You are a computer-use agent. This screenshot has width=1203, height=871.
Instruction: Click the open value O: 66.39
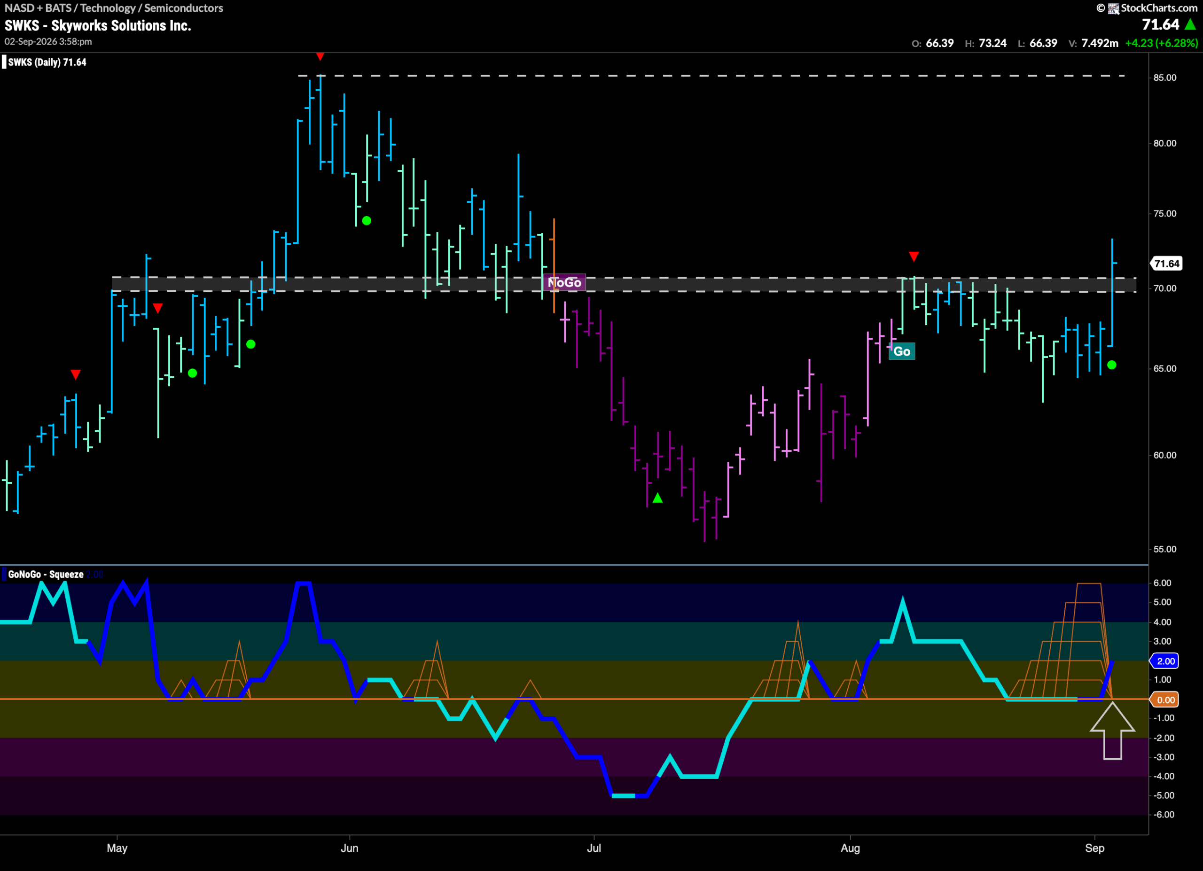[932, 44]
